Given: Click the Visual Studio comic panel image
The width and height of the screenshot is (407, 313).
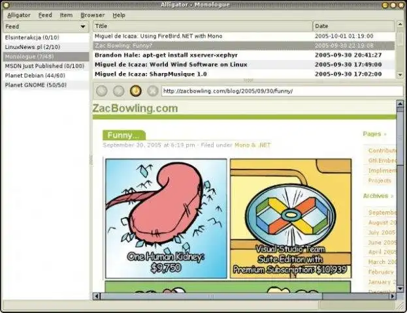Looking at the screenshot, I should click(x=291, y=218).
